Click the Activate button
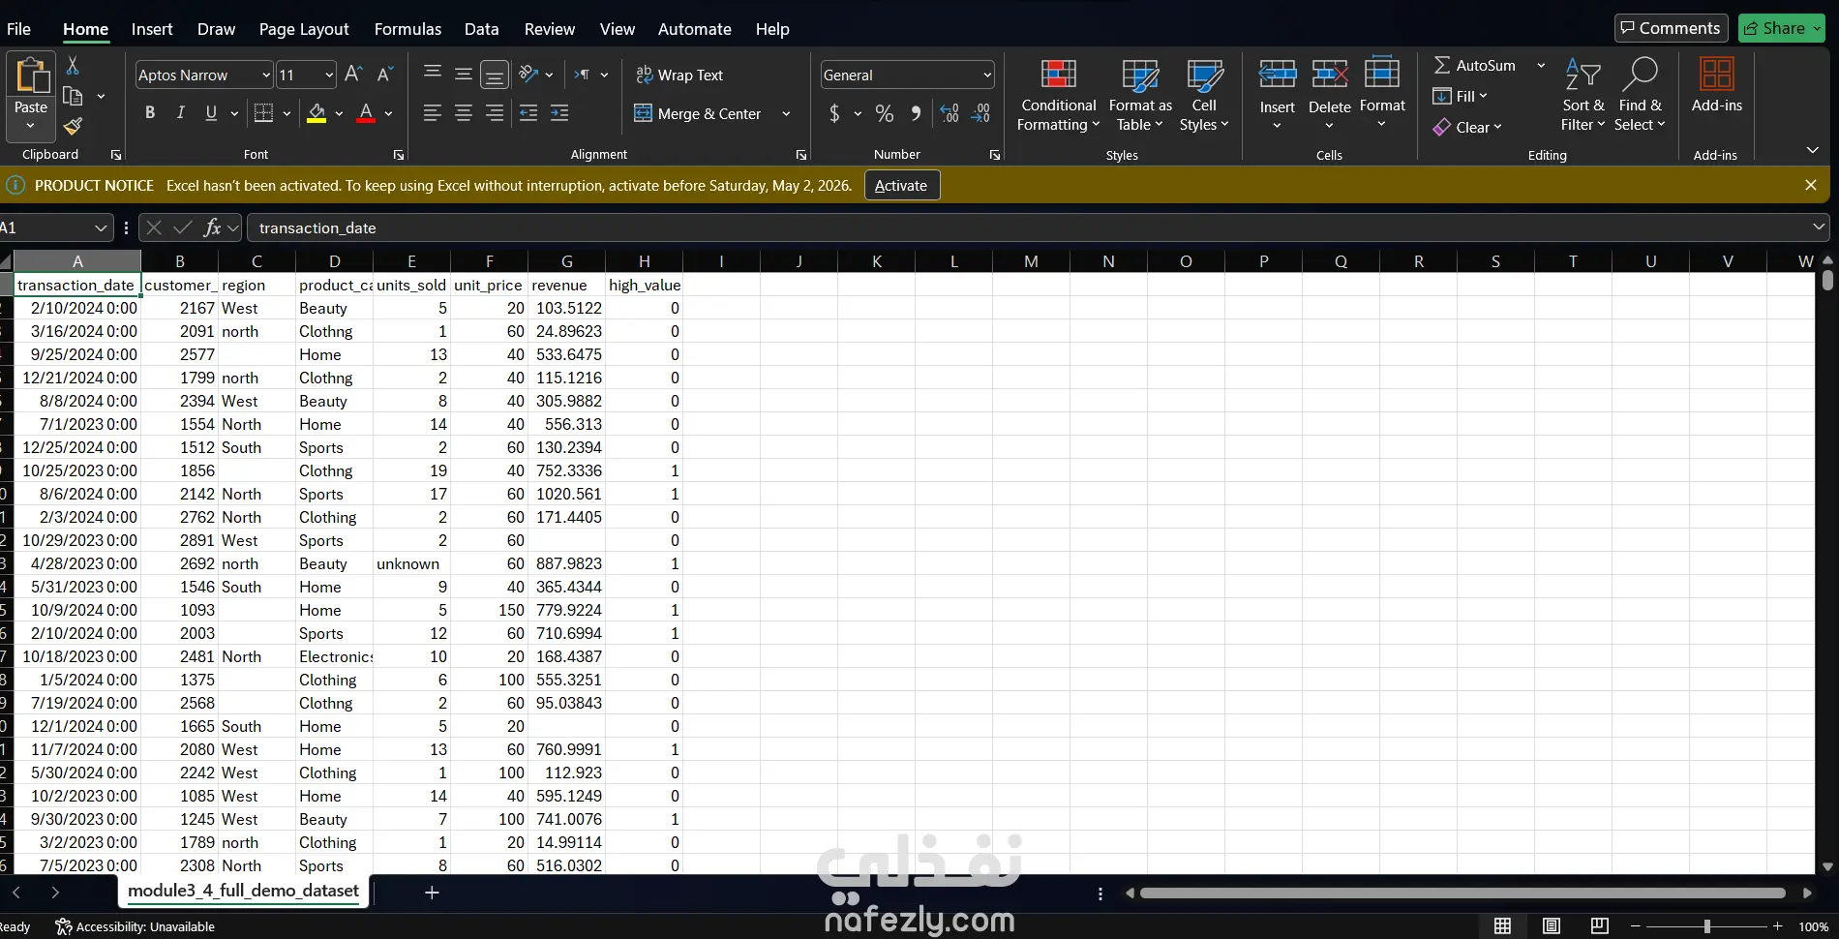This screenshot has width=1839, height=939. [x=901, y=185]
